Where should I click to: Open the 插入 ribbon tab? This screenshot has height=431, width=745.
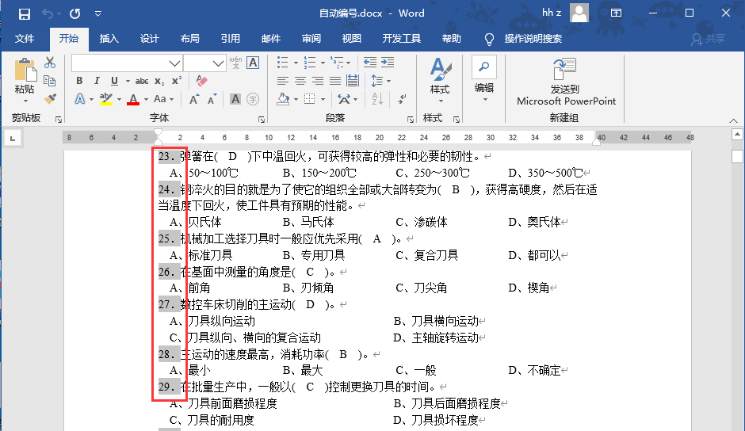tap(109, 39)
